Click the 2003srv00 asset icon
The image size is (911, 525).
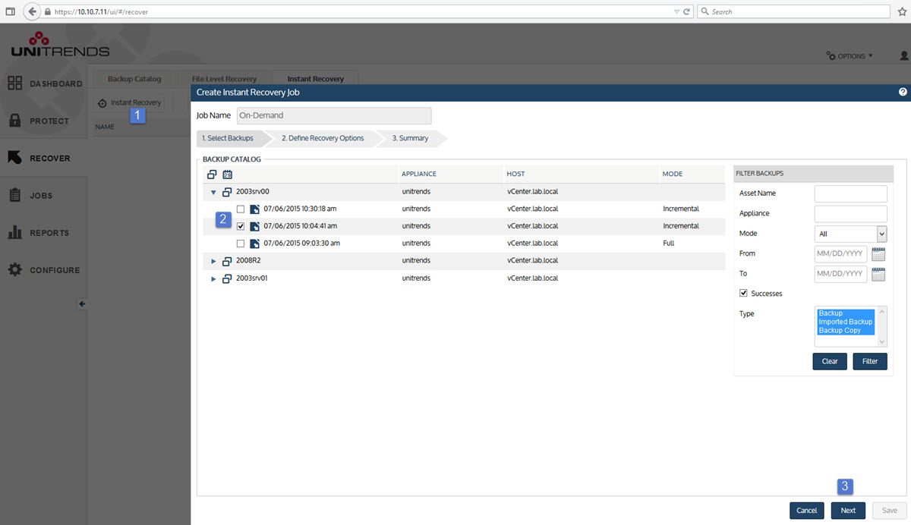coord(227,192)
